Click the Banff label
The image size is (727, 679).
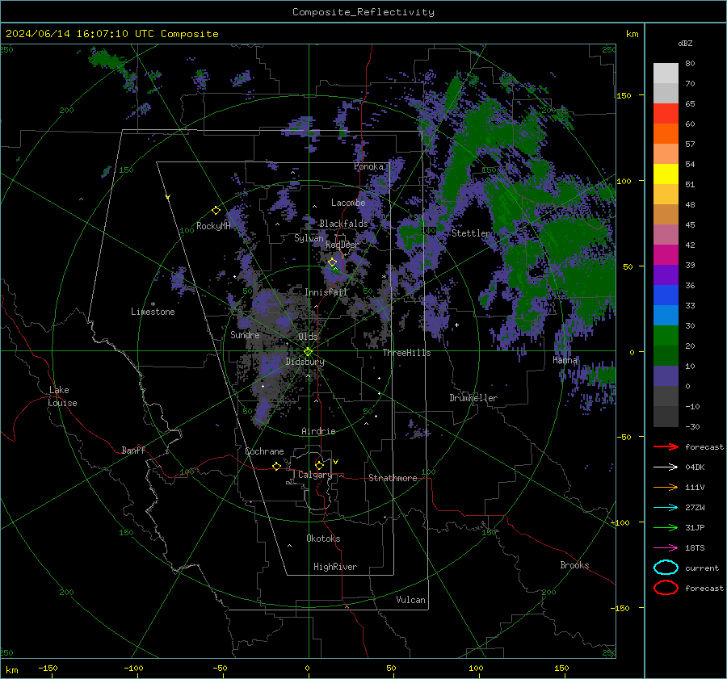click(x=133, y=450)
